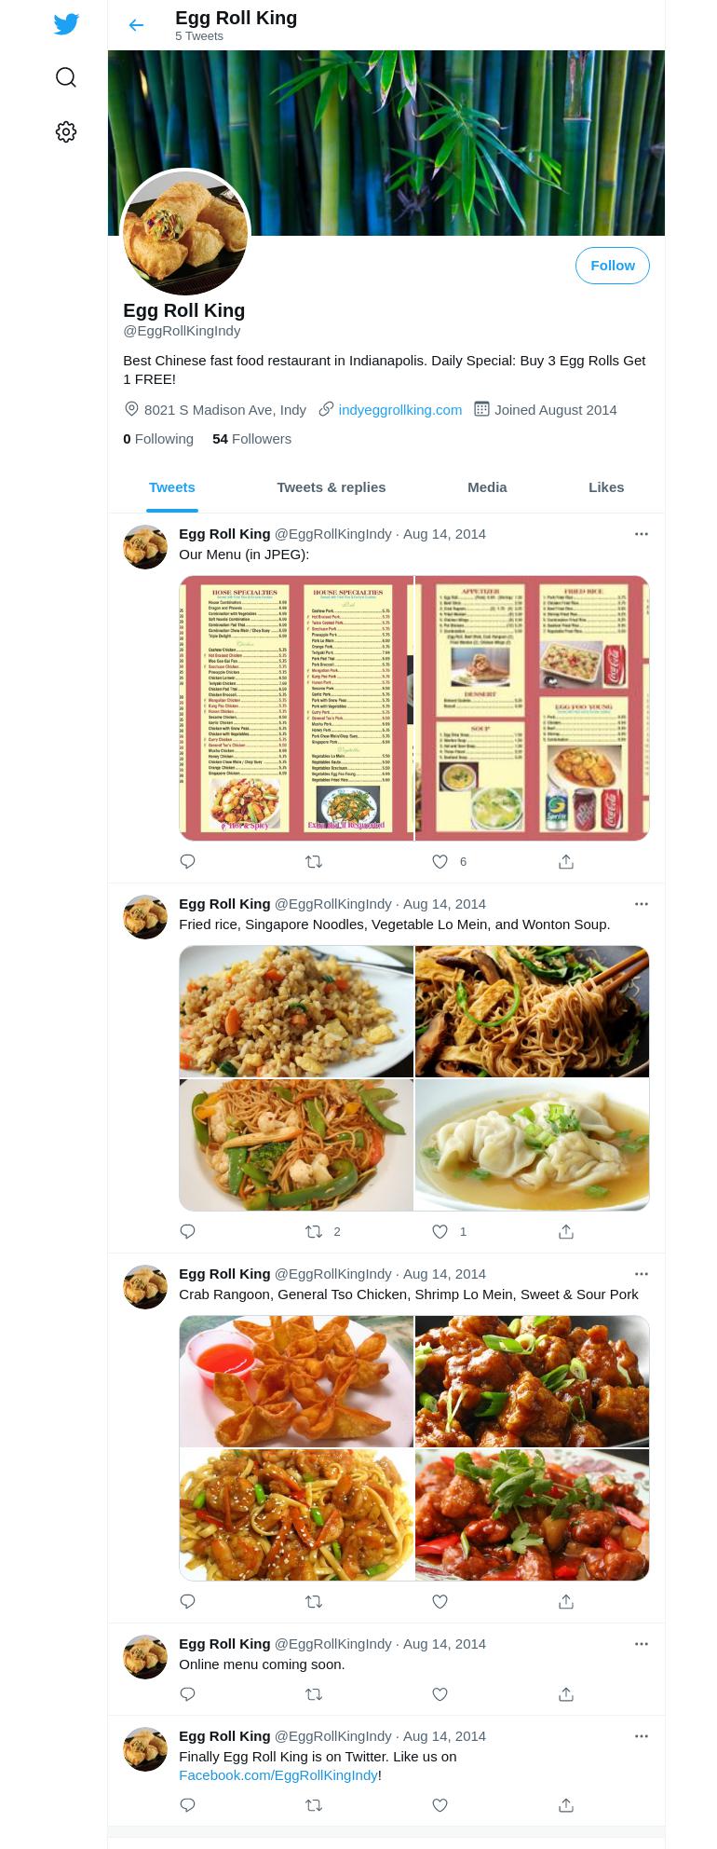The height and width of the screenshot is (1849, 717).
Task: Reply to the 'Online menu coming soon' tweet
Action: tap(187, 1694)
